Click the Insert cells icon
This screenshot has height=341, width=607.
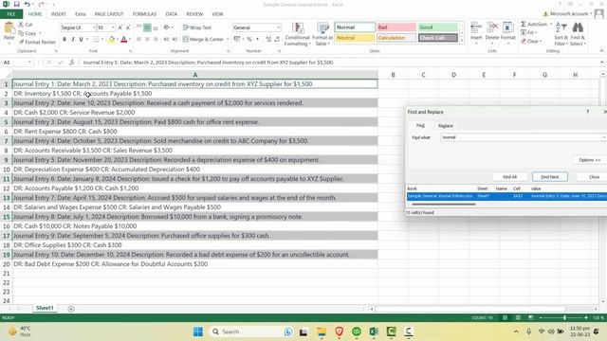click(x=476, y=27)
